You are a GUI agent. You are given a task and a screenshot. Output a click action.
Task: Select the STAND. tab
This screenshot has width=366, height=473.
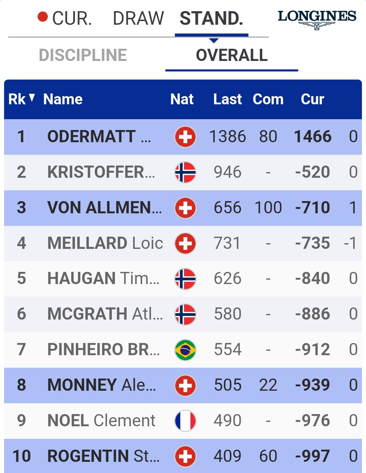point(211,19)
